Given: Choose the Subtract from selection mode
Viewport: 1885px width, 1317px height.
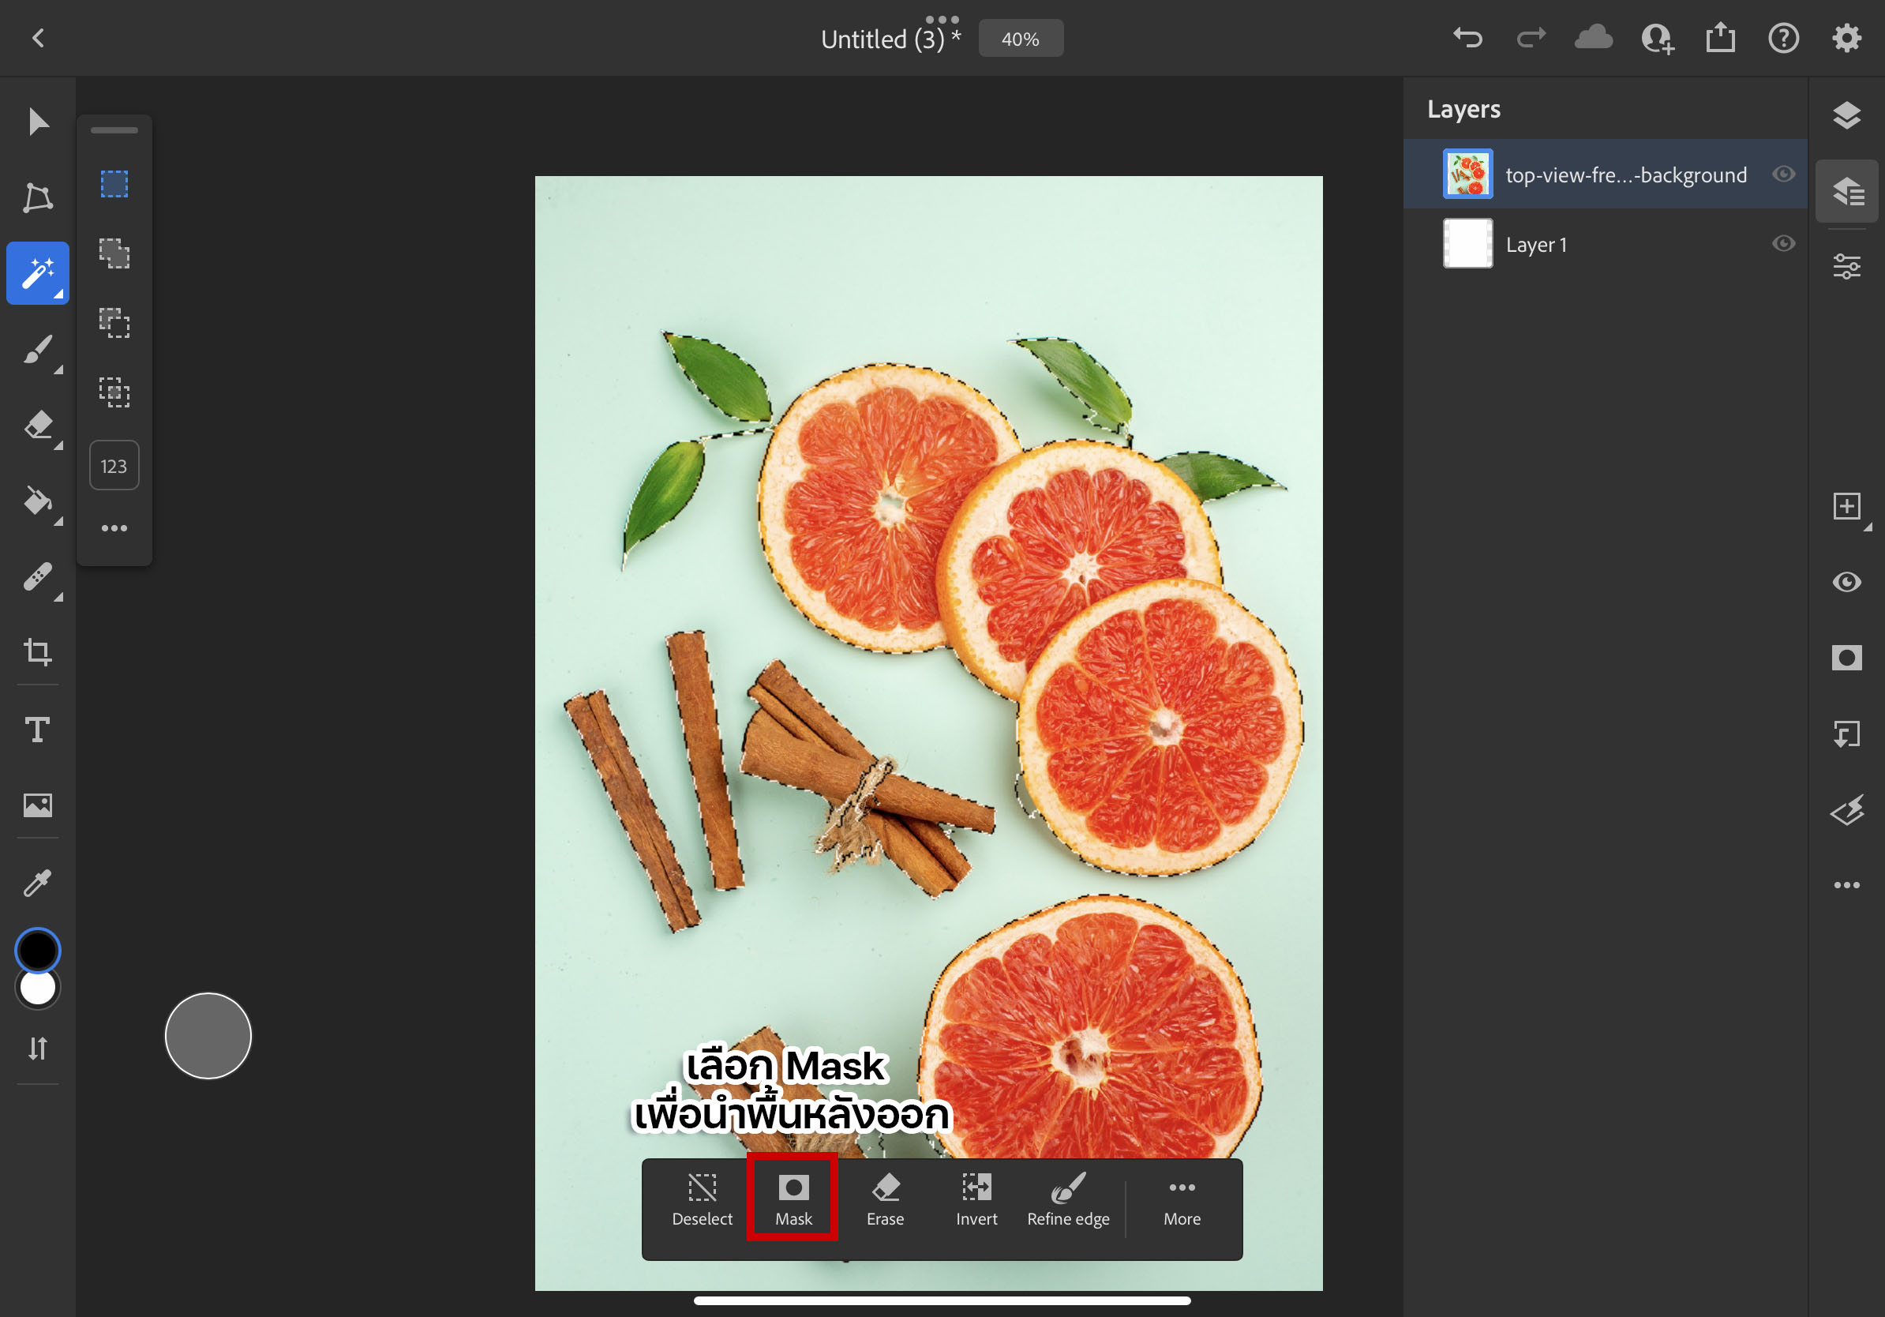Looking at the screenshot, I should [x=114, y=323].
